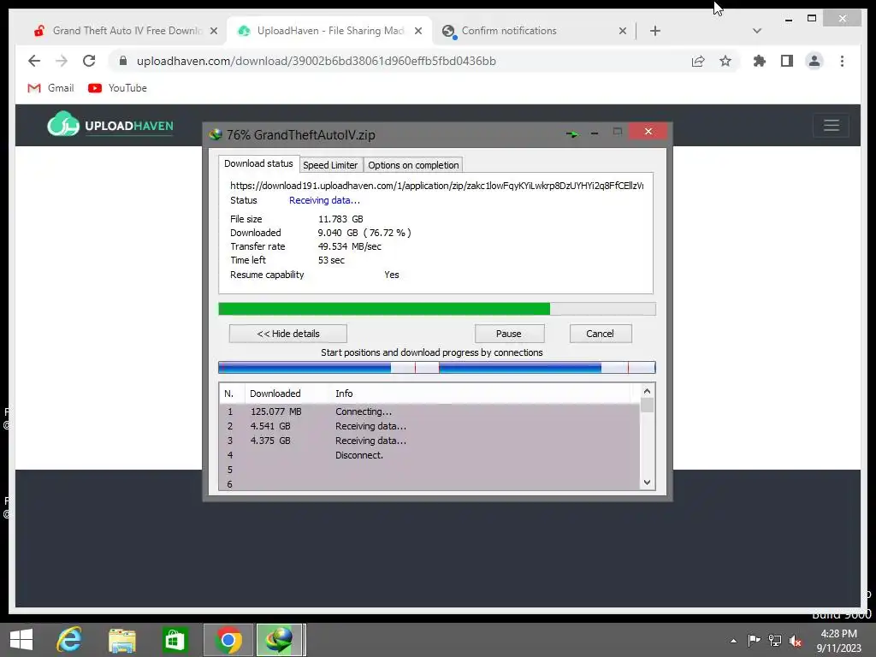Open UploadHaven hamburger menu
The width and height of the screenshot is (876, 657).
pyautogui.click(x=832, y=125)
